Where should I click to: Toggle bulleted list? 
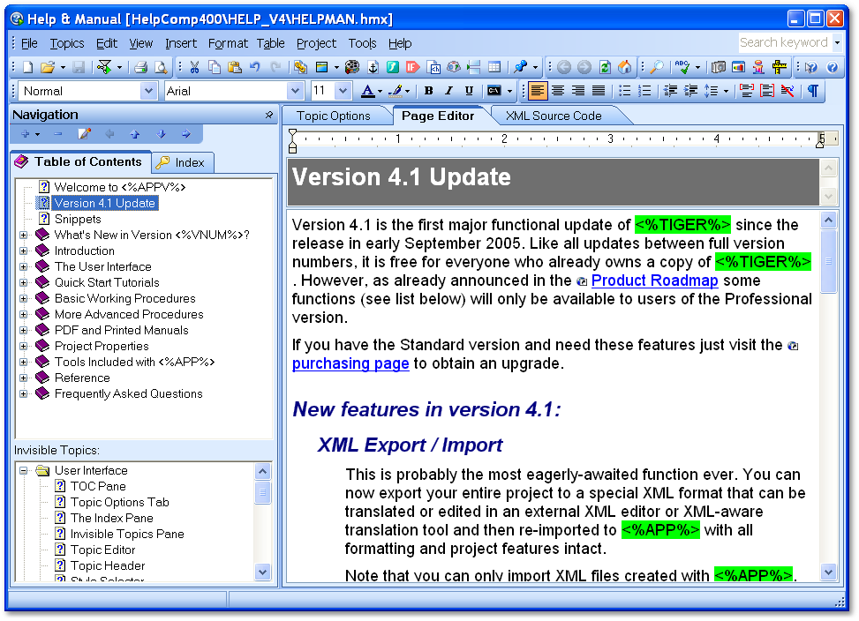624,91
